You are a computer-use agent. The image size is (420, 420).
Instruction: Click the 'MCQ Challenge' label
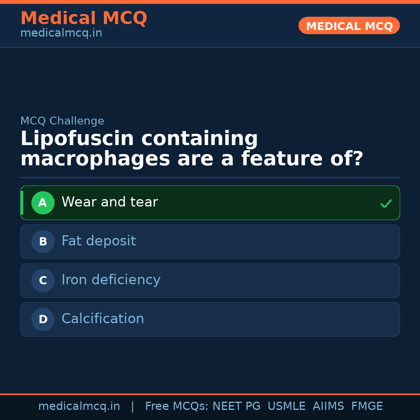click(x=62, y=121)
